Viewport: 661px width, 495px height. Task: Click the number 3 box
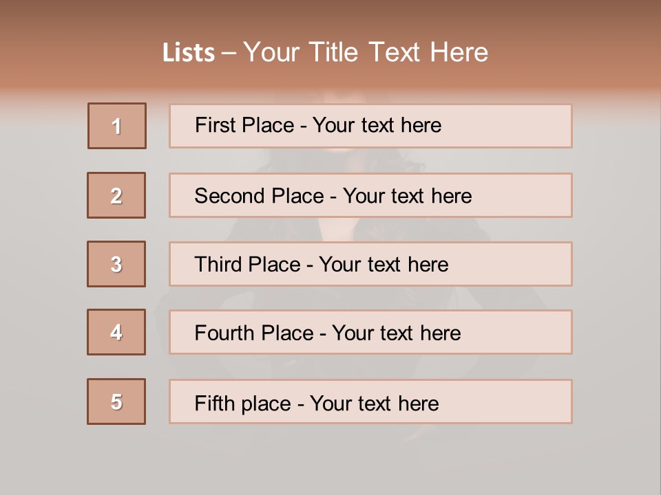(x=116, y=264)
